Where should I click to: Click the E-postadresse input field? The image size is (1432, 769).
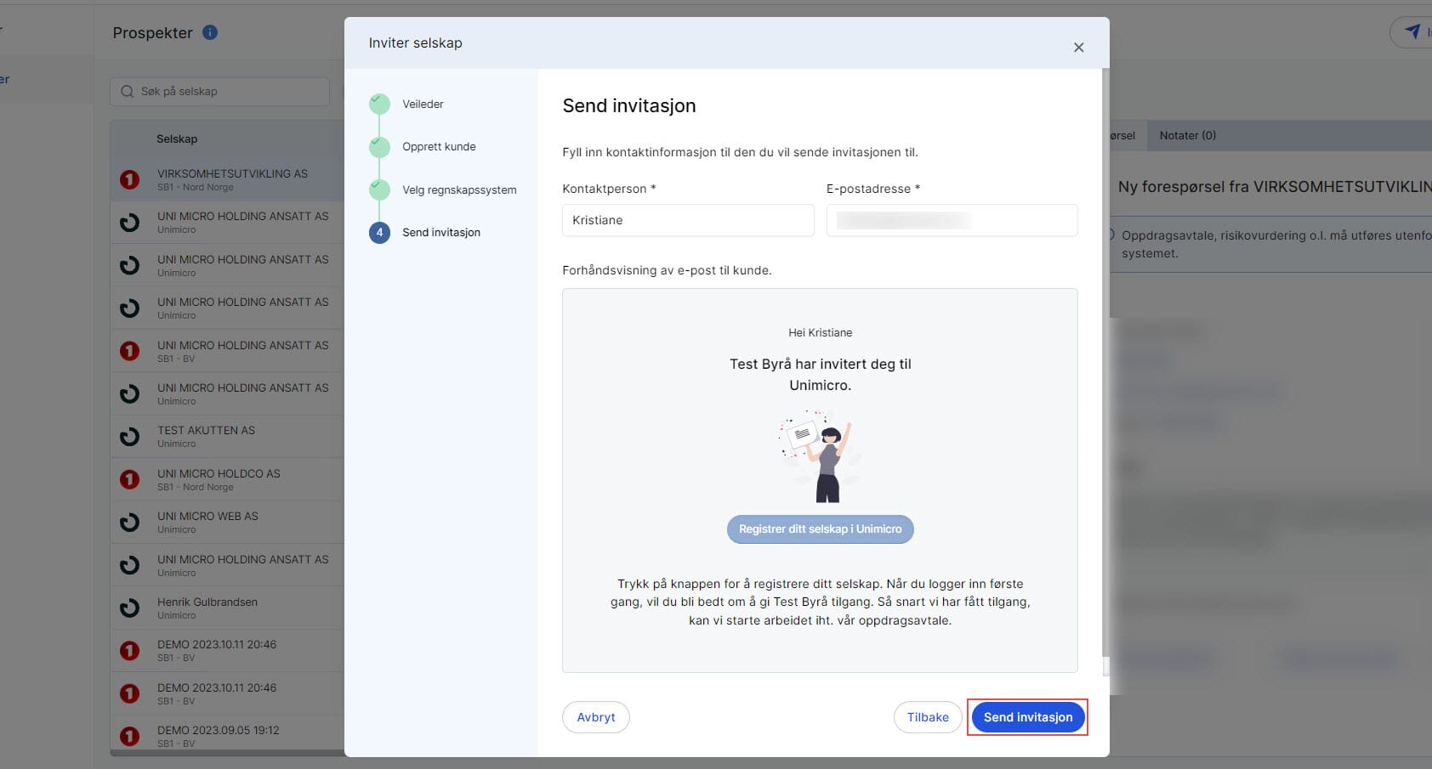[951, 220]
